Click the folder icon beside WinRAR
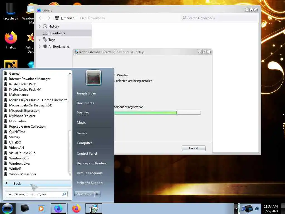Image resolution: width=285 pixels, height=214 pixels. (x=6, y=169)
